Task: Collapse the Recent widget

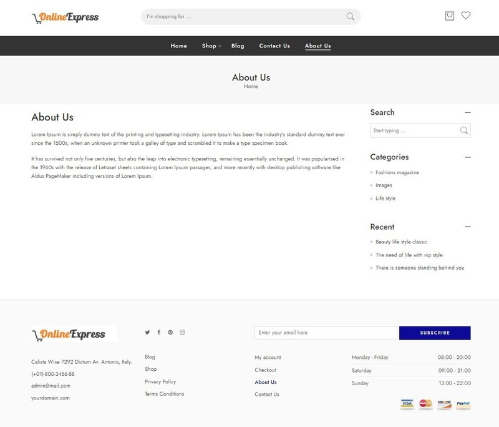Action: tap(467, 227)
